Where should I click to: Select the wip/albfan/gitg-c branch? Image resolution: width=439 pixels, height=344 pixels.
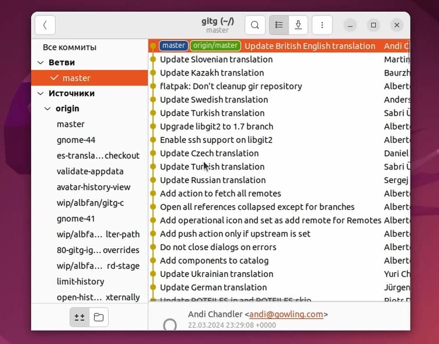point(89,203)
